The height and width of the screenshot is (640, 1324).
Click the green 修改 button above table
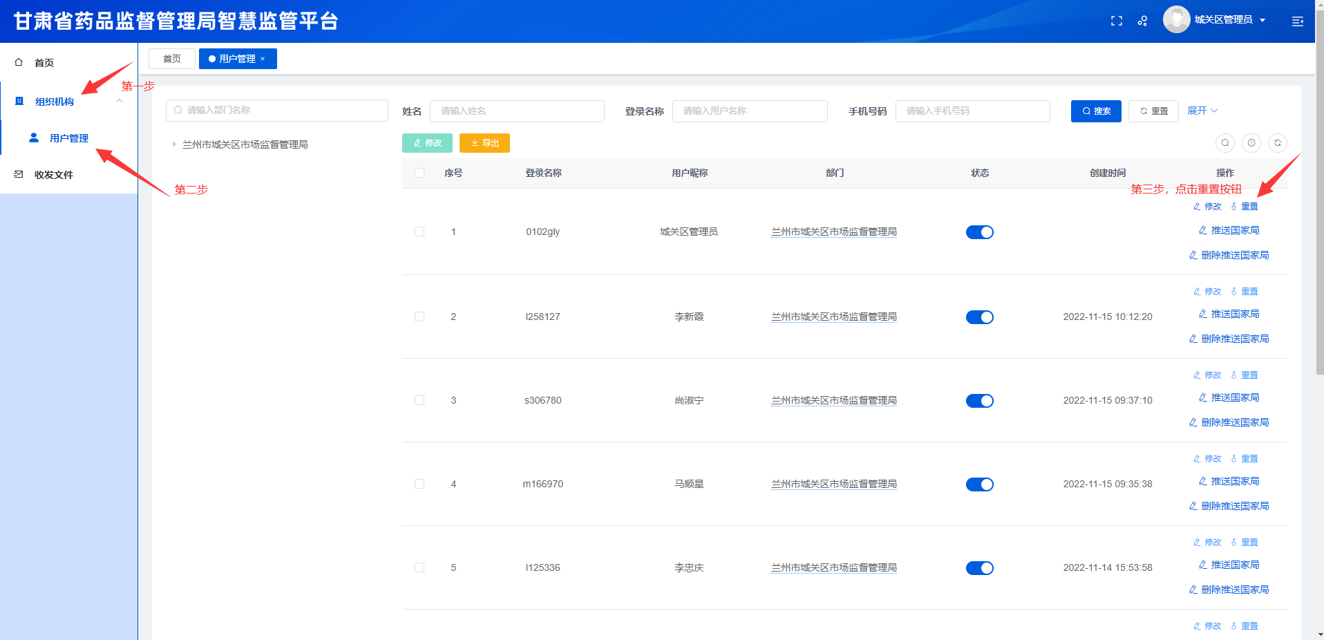point(427,143)
